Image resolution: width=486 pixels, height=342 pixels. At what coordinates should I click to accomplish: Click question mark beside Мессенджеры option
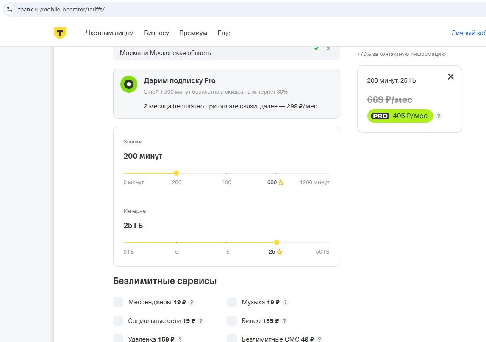[x=192, y=302]
